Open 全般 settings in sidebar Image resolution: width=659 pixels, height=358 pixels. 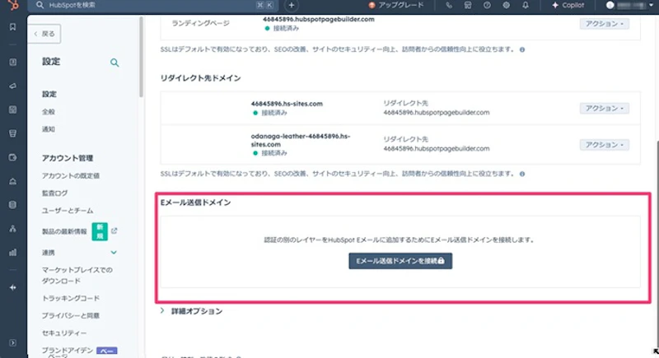point(49,112)
